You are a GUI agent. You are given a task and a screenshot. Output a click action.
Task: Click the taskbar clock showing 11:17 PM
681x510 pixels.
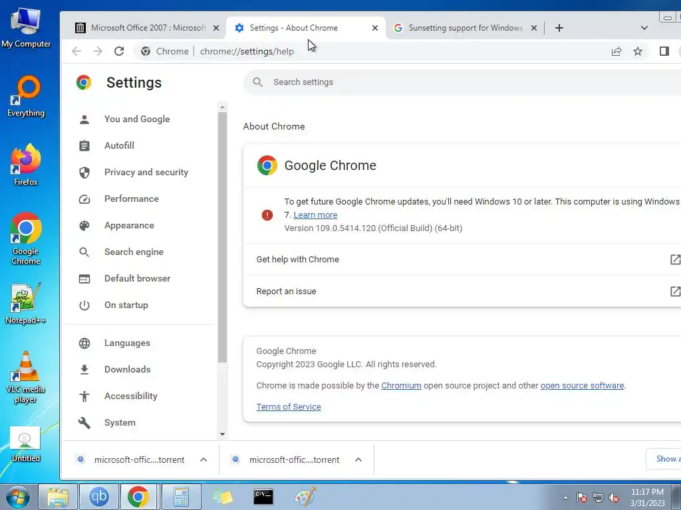click(647, 497)
